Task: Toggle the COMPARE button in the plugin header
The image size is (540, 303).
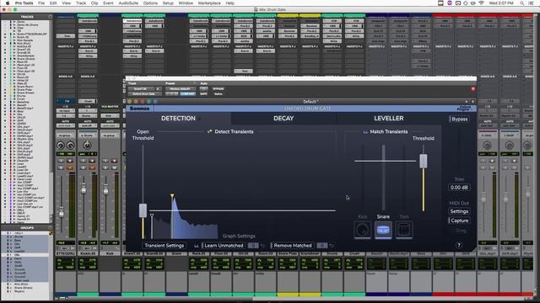Action: 187,93
